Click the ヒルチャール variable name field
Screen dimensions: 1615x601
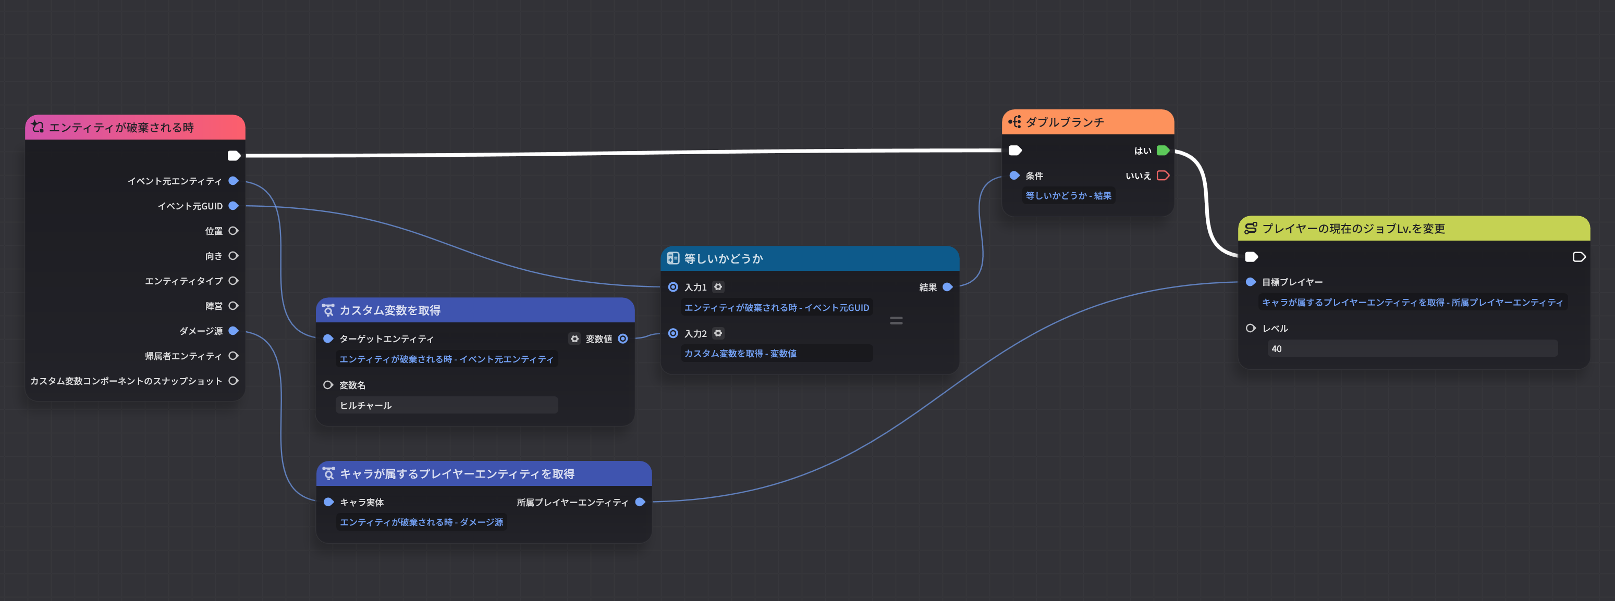pos(446,405)
